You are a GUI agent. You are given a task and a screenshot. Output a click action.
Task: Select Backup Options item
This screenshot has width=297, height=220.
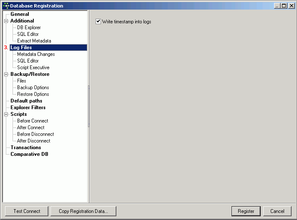pyautogui.click(x=33, y=87)
